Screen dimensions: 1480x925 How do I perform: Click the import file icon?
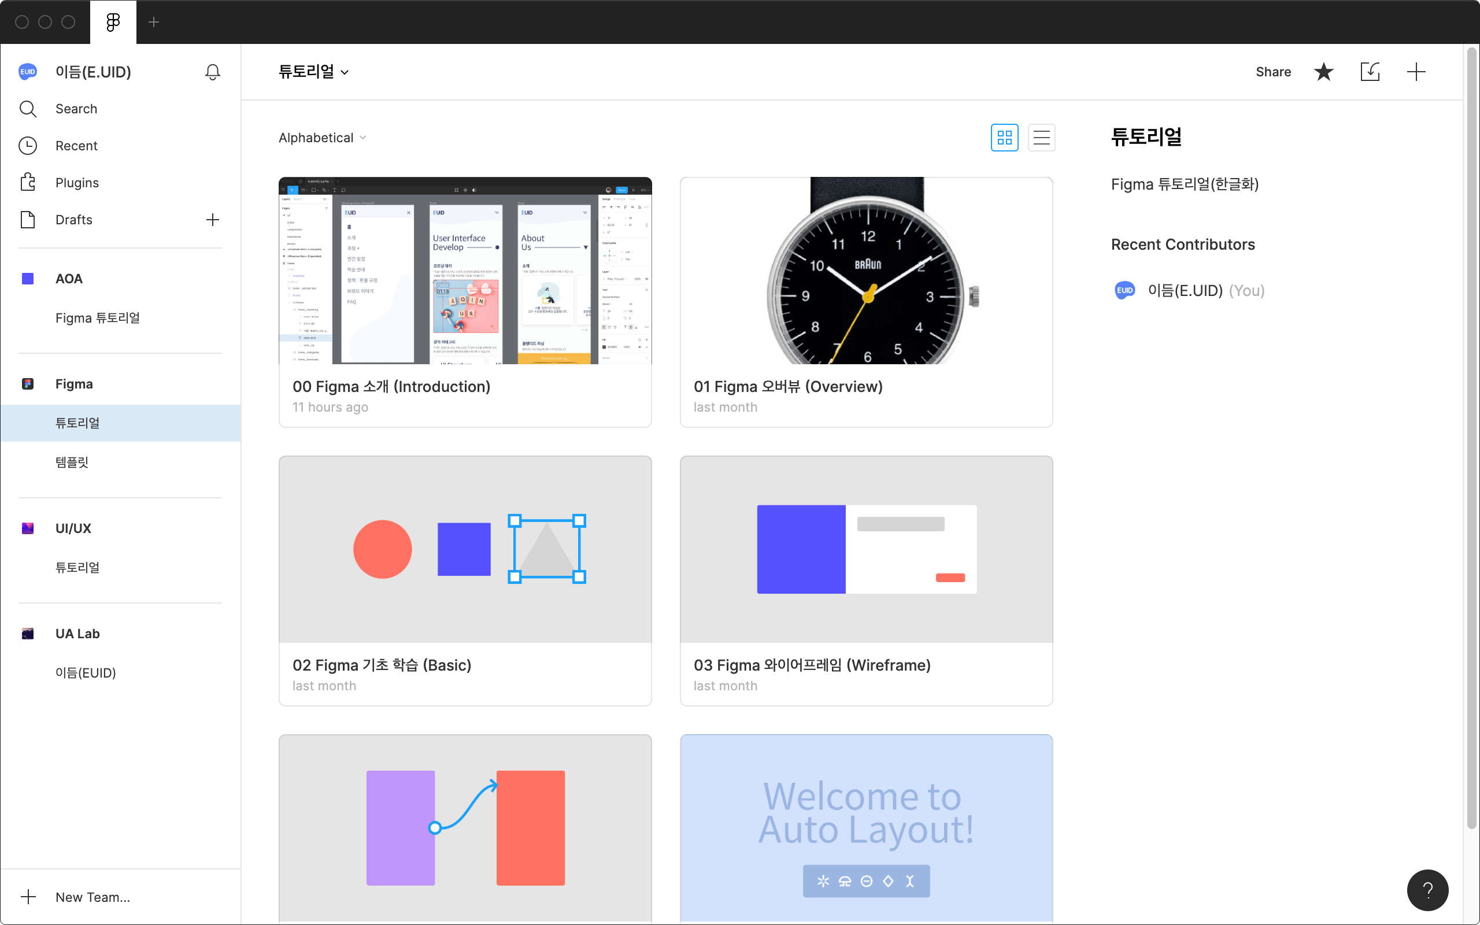tap(1370, 72)
